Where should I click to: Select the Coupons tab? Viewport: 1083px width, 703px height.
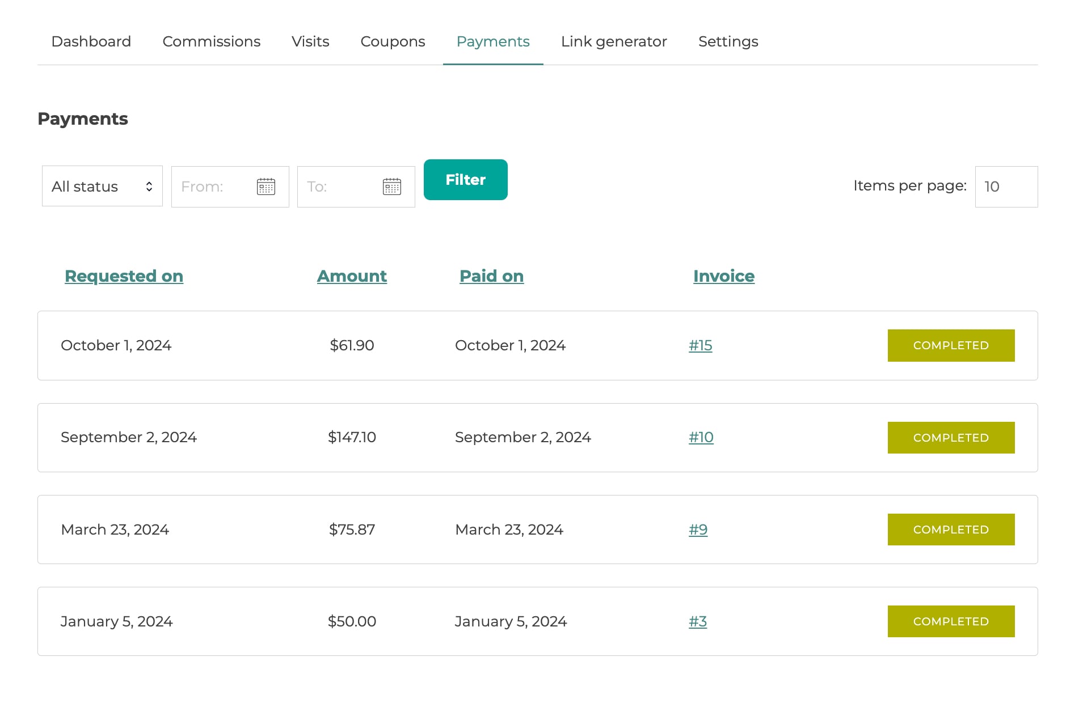point(393,41)
